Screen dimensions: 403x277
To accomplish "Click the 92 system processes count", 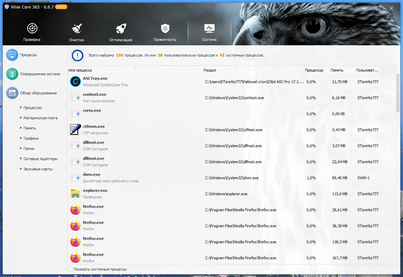I will pos(222,55).
